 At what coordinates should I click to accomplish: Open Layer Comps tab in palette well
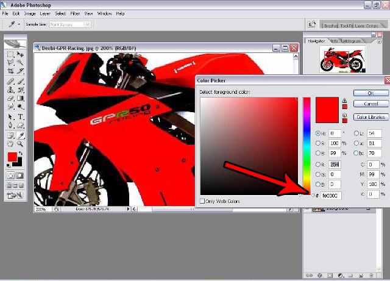point(366,26)
